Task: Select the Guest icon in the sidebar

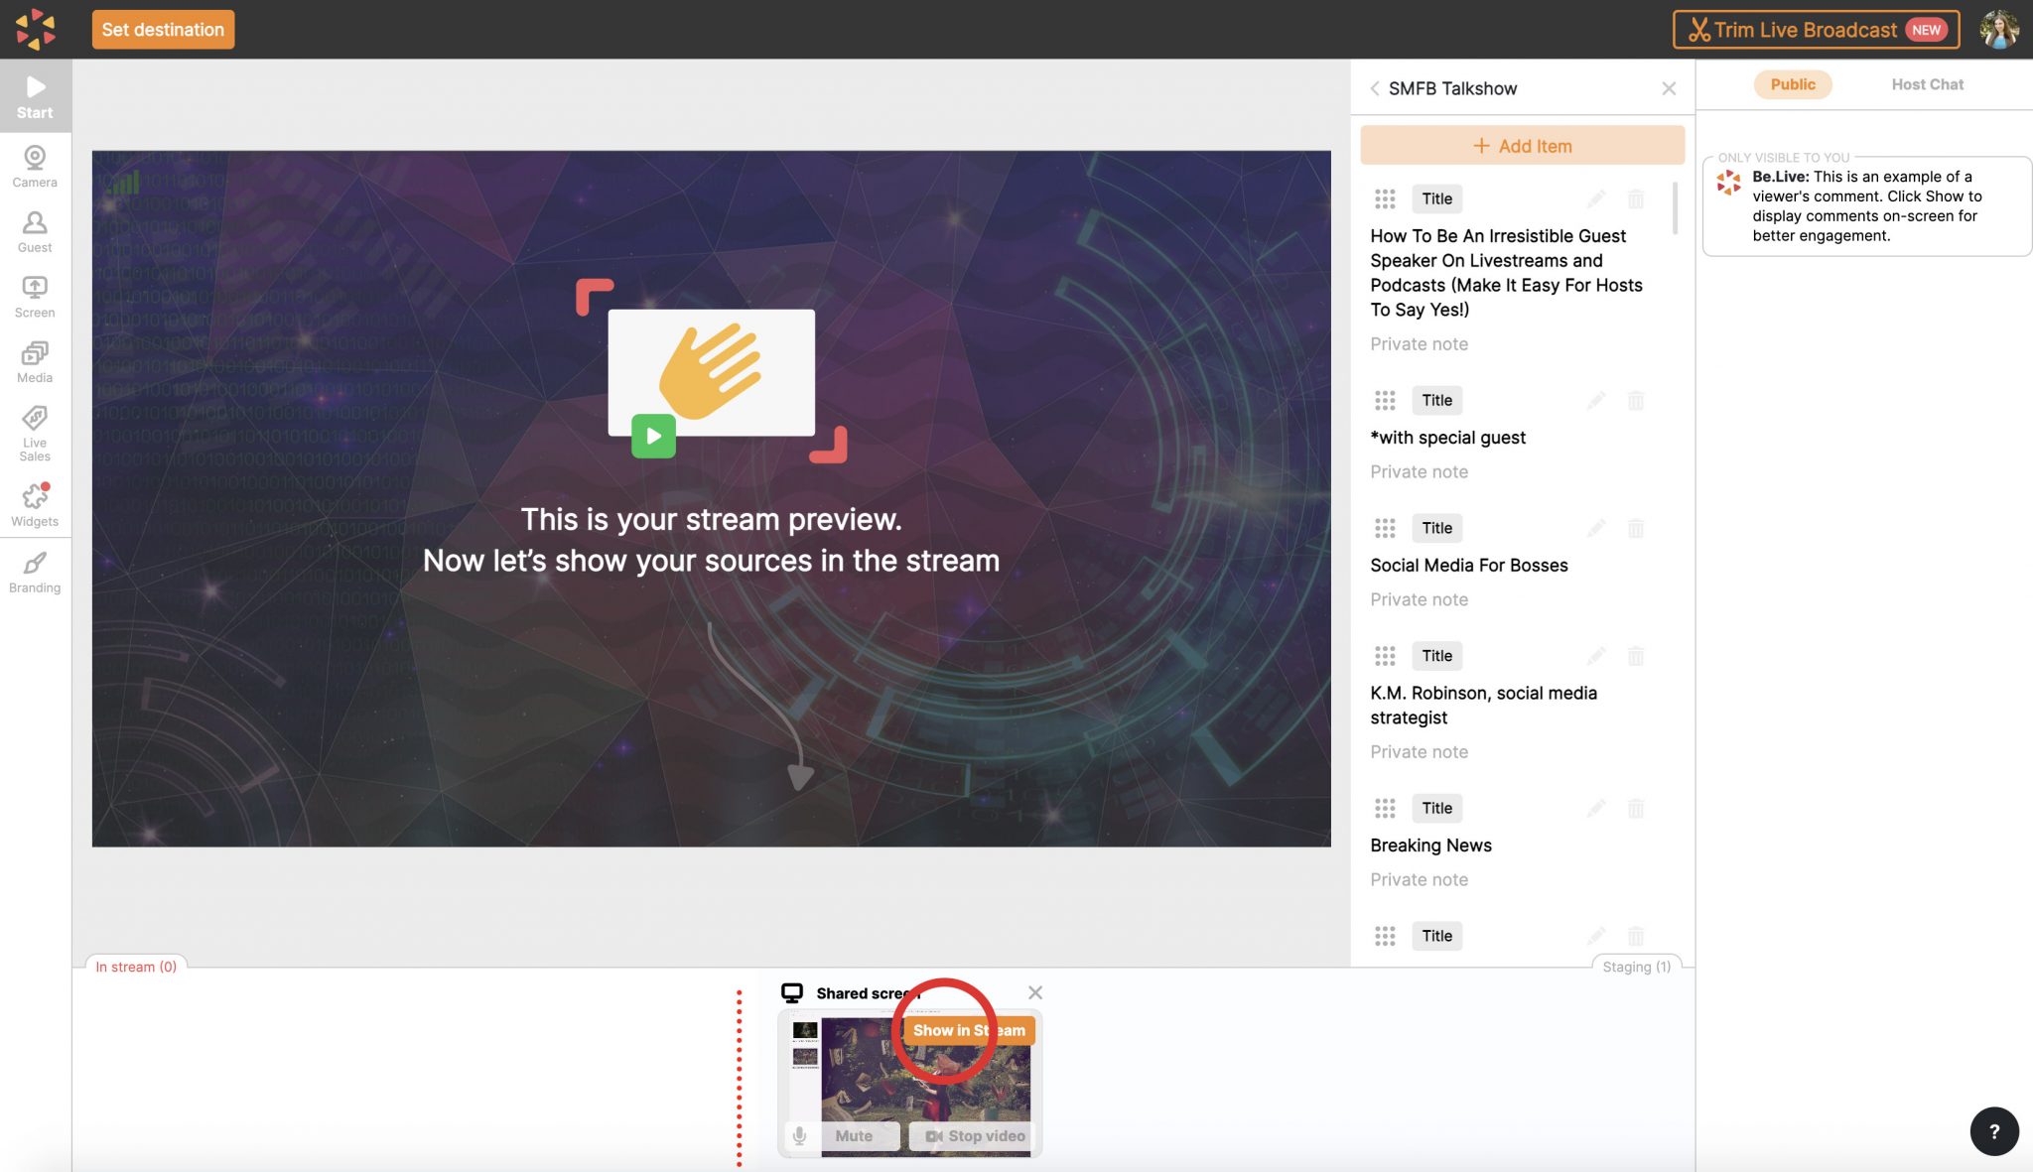Action: 35,230
